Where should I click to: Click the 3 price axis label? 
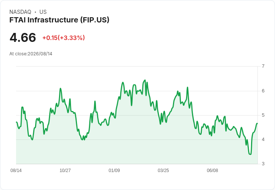click(263, 164)
